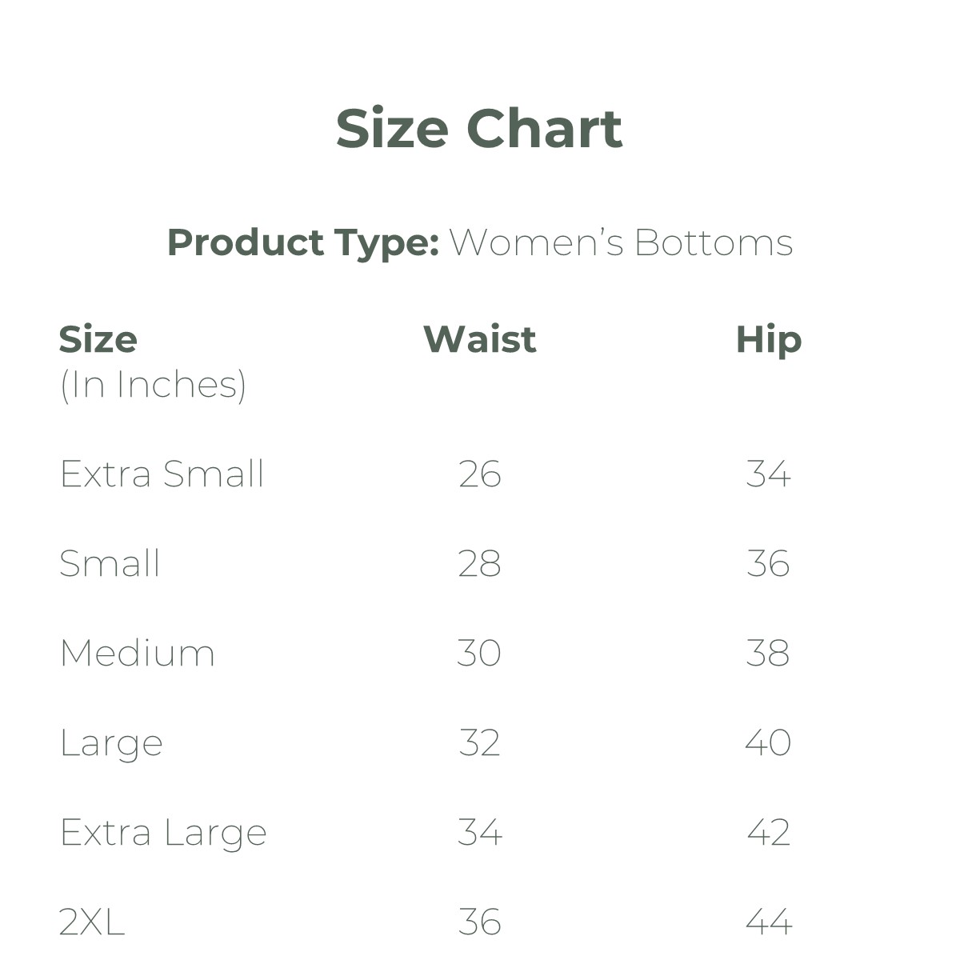Click waist value 36 for 2XL

click(x=479, y=922)
